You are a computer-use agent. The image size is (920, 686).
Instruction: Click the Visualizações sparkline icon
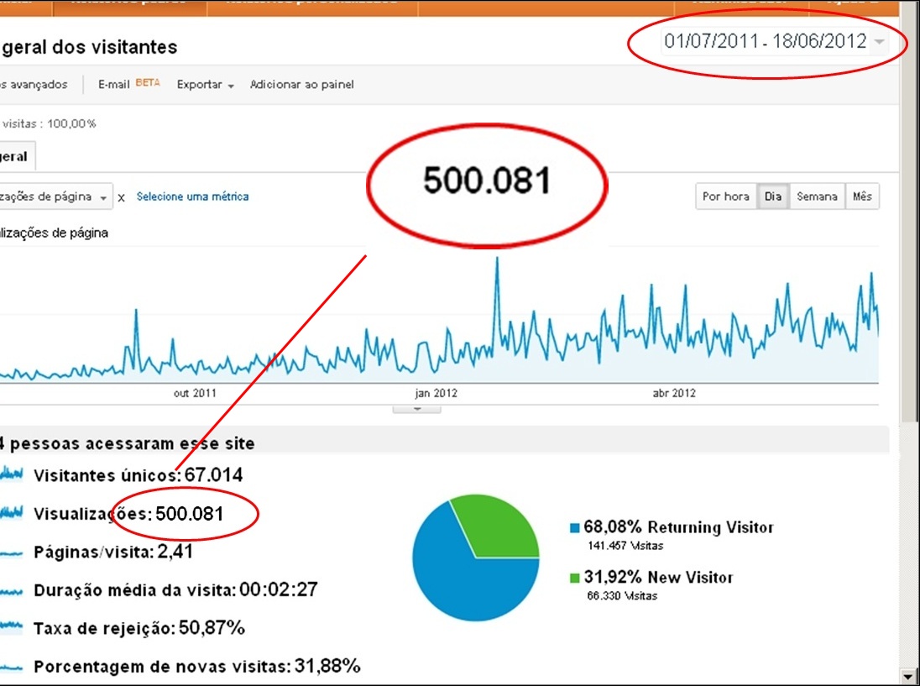12,513
